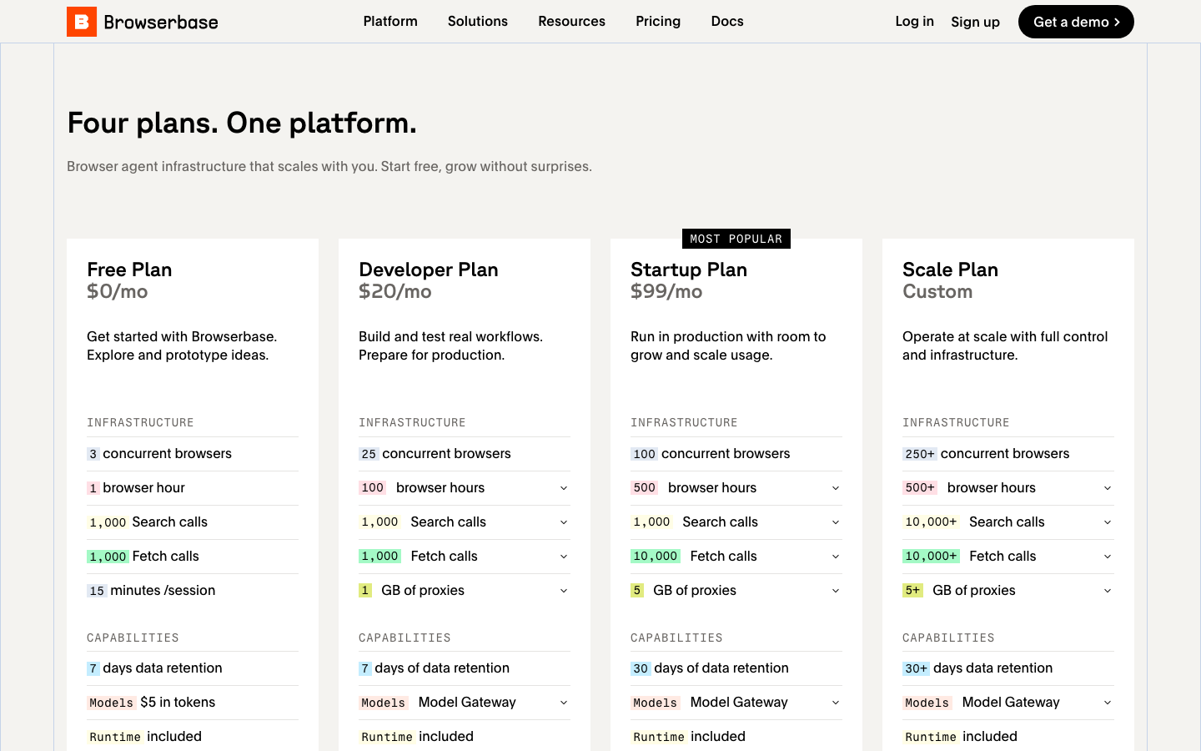Go to the Pricing page

[x=658, y=21]
